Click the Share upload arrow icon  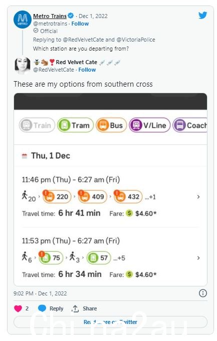click(75, 308)
